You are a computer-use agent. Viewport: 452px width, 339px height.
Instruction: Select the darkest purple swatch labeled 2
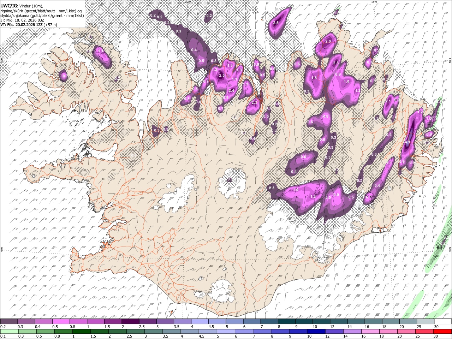130,322
